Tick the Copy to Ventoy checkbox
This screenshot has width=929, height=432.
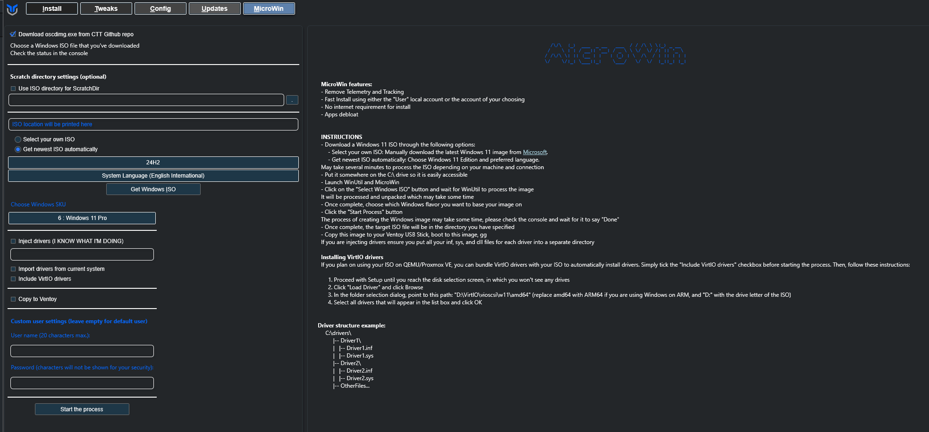[x=13, y=299]
